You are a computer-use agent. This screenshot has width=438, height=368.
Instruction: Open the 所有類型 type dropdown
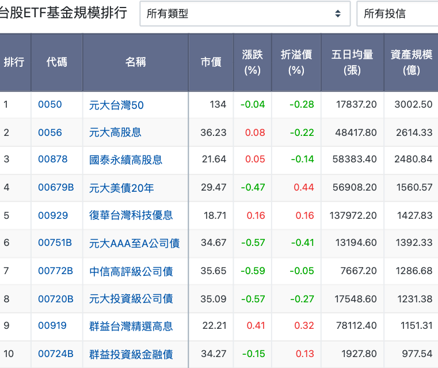pyautogui.click(x=245, y=13)
